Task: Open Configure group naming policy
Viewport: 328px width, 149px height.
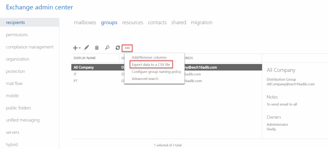Action: click(156, 71)
